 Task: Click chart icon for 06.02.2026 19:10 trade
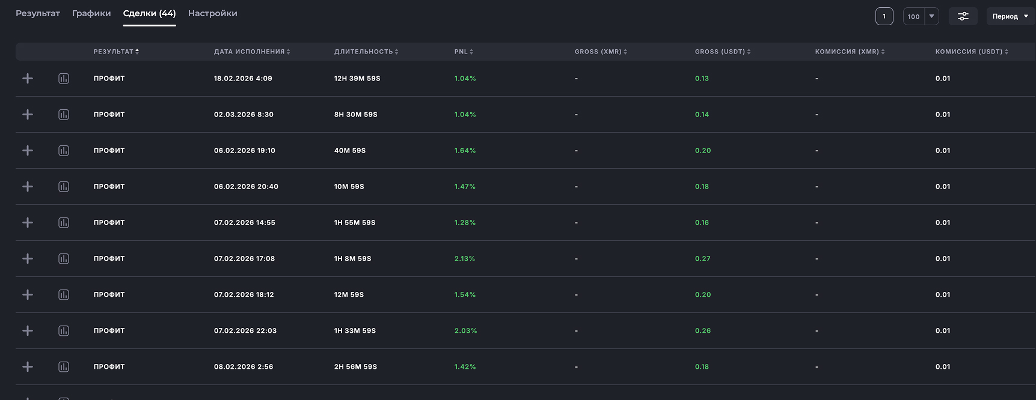click(x=64, y=151)
